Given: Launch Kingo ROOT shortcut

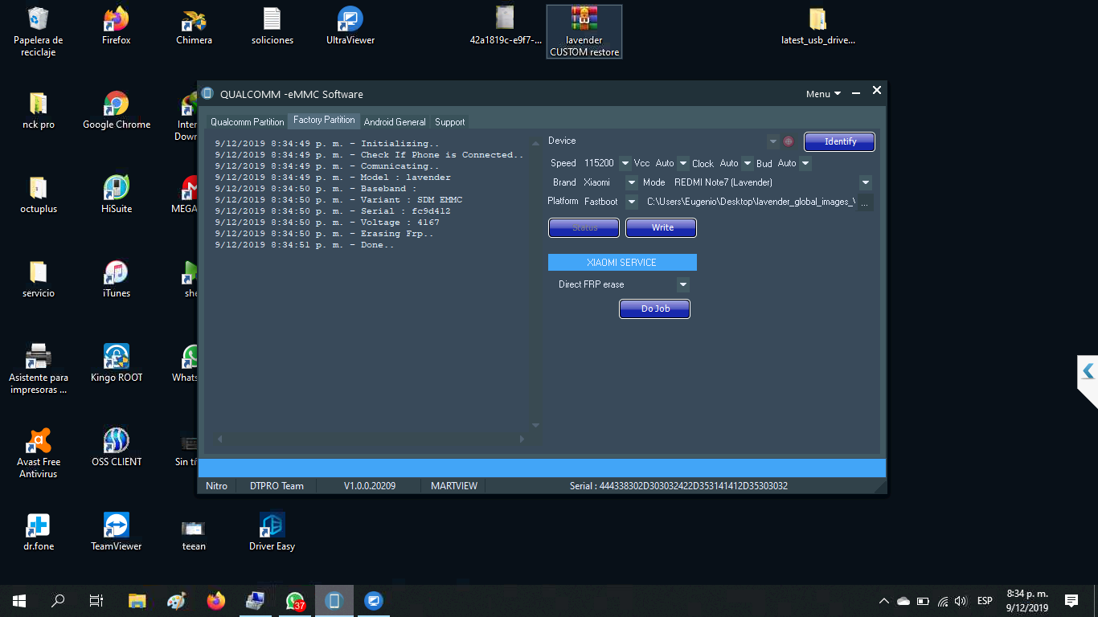Looking at the screenshot, I should click(x=117, y=363).
